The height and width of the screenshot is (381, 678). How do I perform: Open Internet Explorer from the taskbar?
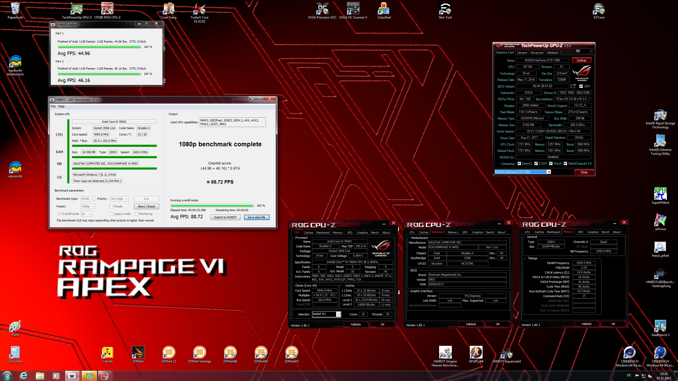(x=24, y=376)
